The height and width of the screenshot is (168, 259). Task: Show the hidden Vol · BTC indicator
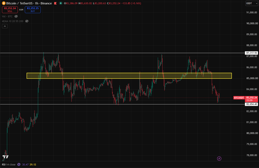click(16, 16)
